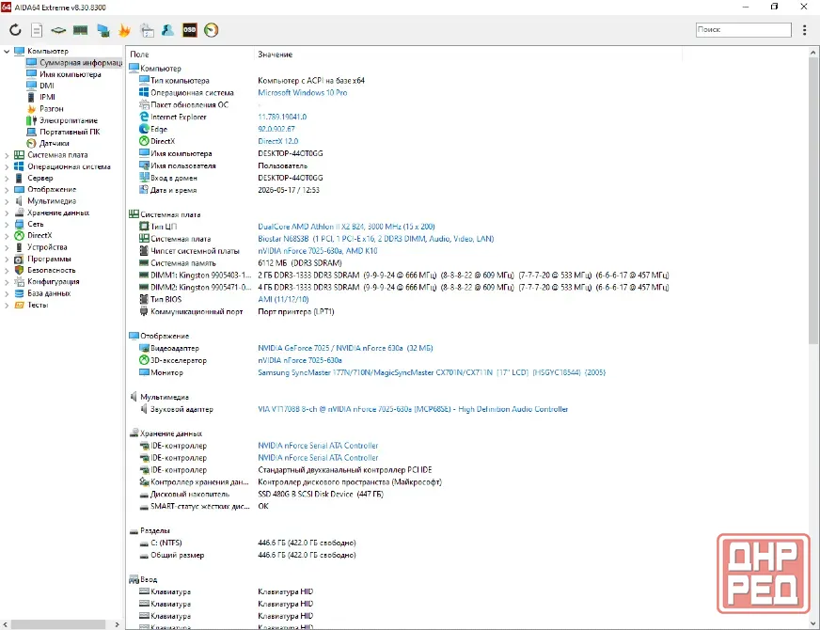Open the DualCore AMD Athlon II X2 link
820x630 pixels.
(346, 227)
